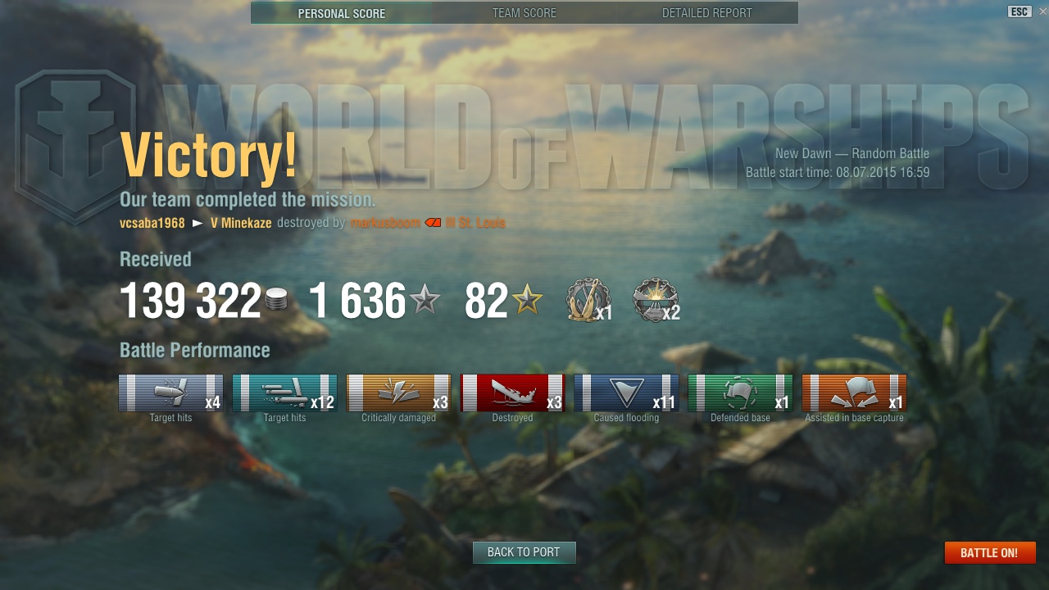Click the red Destroyed ribbon
This screenshot has width=1049, height=590.
point(512,393)
